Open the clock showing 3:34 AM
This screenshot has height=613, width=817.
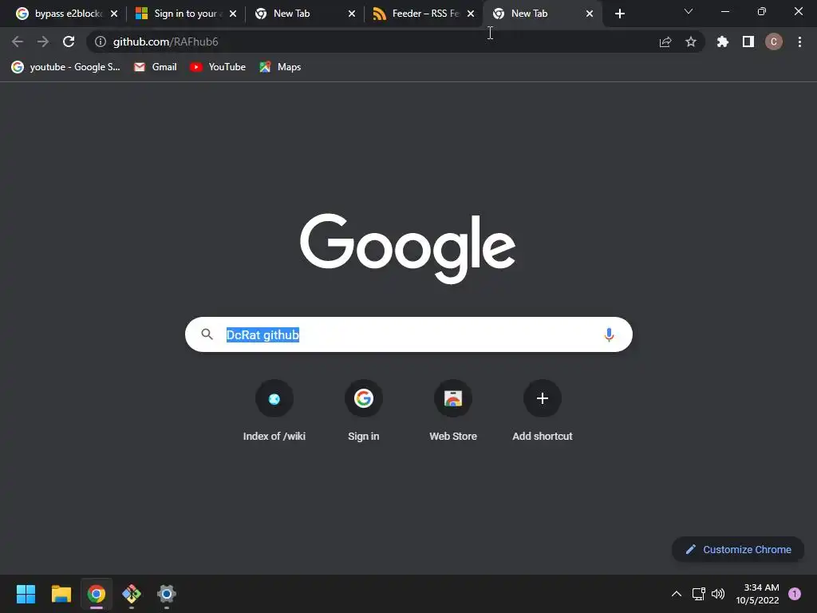tap(757, 594)
